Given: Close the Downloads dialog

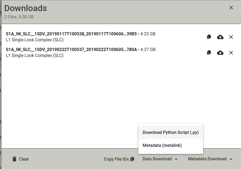Looking at the screenshot, I should tap(231, 8).
